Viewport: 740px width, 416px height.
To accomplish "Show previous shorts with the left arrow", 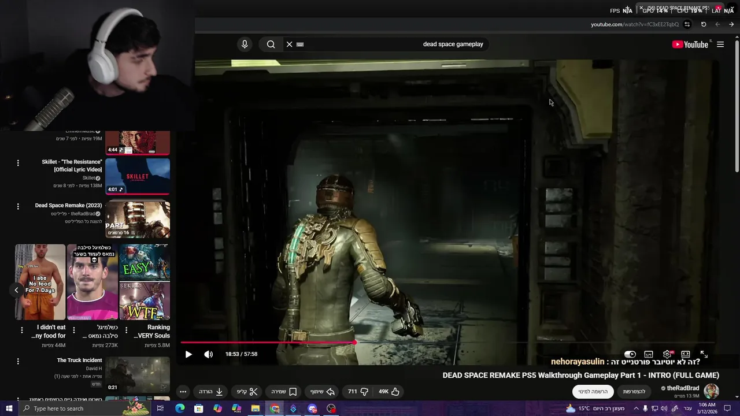I will pos(16,290).
